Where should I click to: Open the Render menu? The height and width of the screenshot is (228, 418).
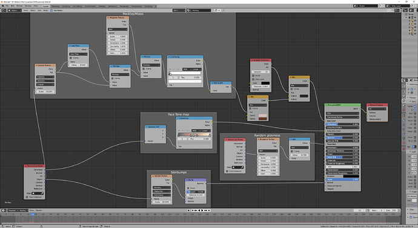pos(19,6)
